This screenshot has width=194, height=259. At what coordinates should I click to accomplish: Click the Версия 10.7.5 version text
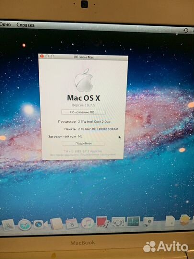coord(83,105)
